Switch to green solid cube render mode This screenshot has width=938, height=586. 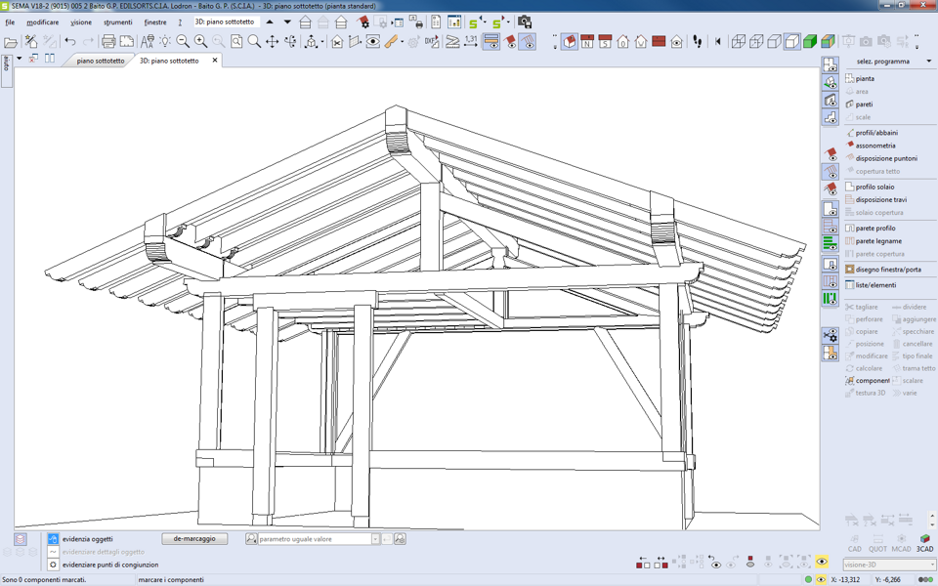pyautogui.click(x=810, y=42)
